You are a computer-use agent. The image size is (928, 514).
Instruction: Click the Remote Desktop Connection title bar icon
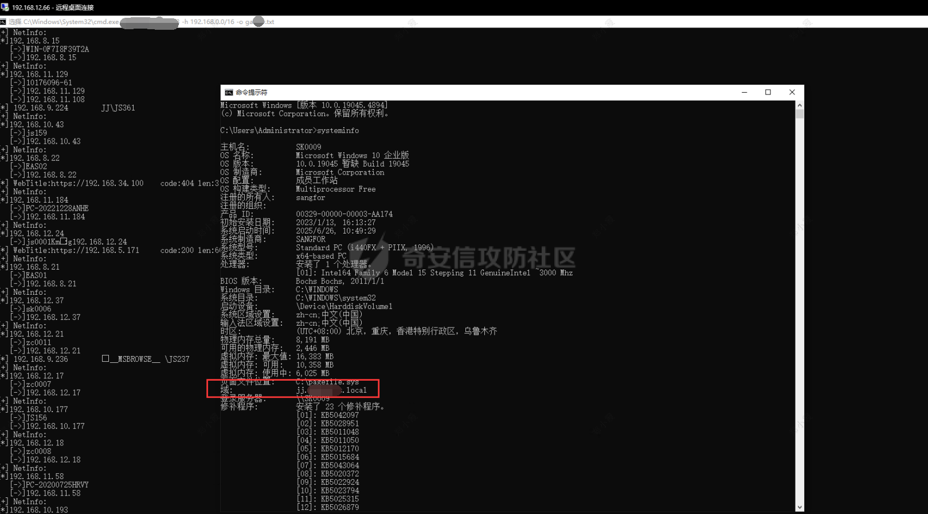pyautogui.click(x=5, y=7)
